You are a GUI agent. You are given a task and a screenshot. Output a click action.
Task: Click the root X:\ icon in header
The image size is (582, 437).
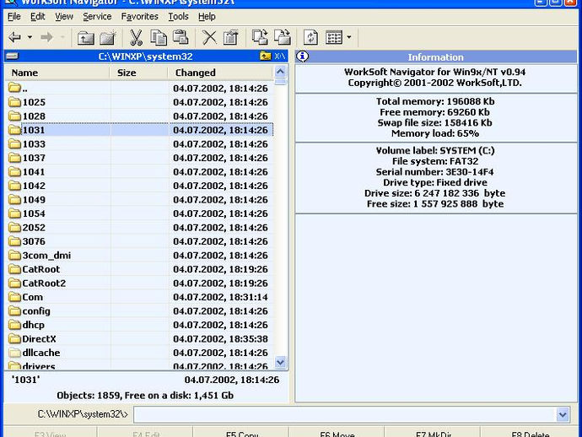click(x=280, y=56)
